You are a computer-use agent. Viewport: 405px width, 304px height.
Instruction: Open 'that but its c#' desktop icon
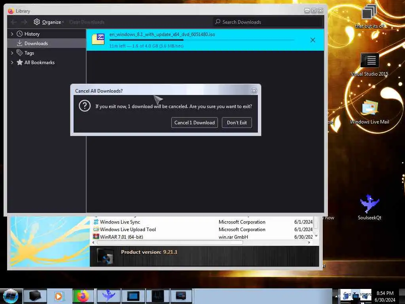pyautogui.click(x=369, y=16)
